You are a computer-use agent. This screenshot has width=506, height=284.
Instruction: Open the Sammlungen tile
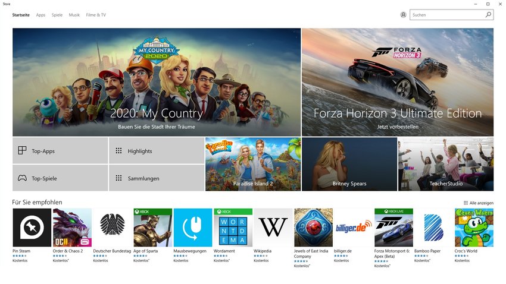tap(157, 178)
